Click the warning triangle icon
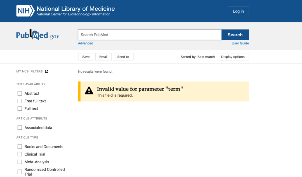This screenshot has height=177, width=302. (x=89, y=91)
